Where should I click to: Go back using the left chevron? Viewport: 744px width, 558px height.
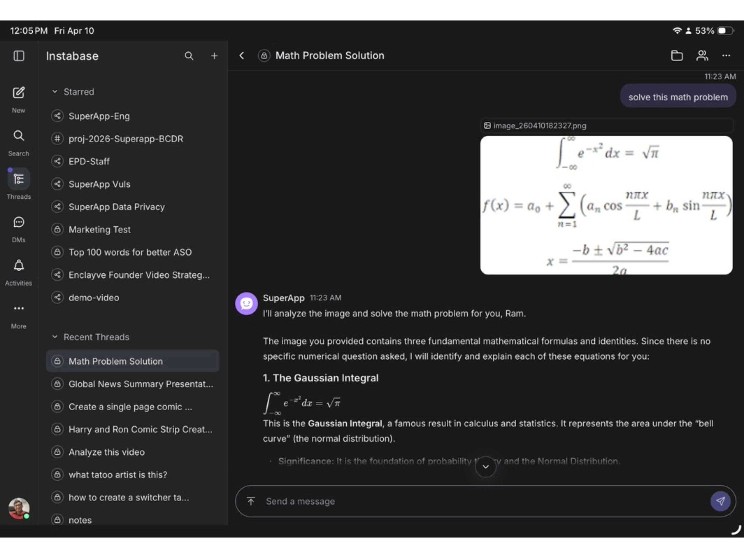click(242, 56)
